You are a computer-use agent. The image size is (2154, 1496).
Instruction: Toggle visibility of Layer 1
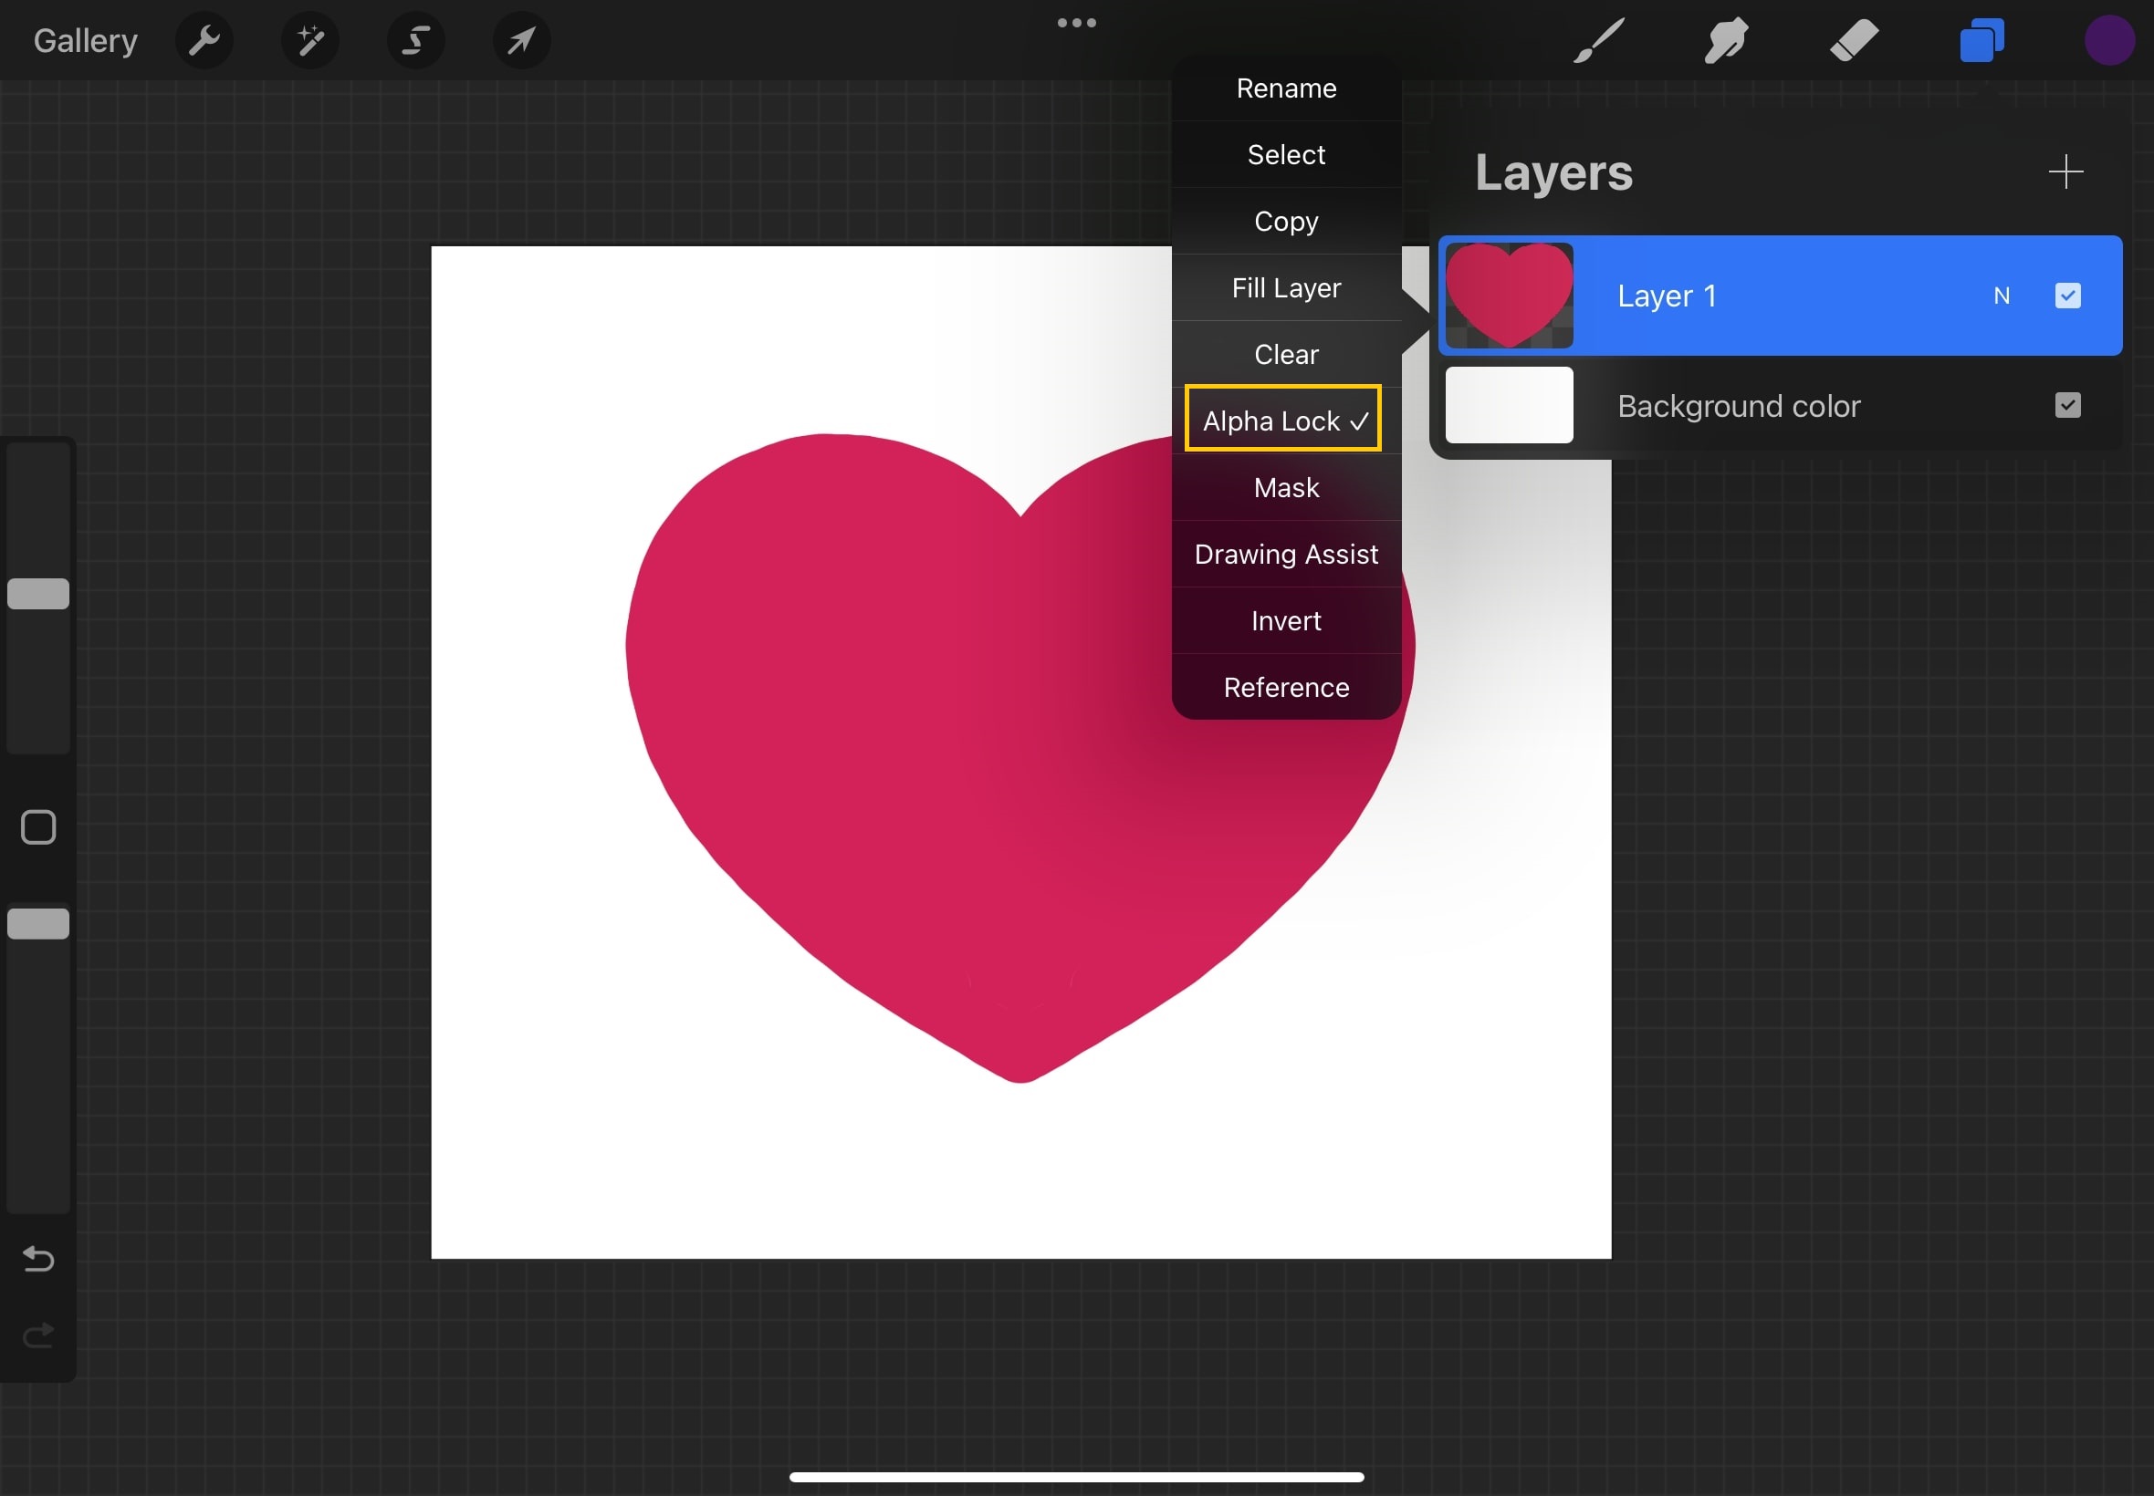(x=2067, y=296)
